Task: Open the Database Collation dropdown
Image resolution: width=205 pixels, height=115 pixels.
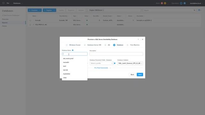Action: 130,63
